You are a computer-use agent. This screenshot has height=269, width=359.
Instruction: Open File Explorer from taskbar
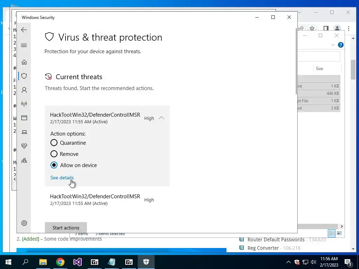[x=43, y=262]
